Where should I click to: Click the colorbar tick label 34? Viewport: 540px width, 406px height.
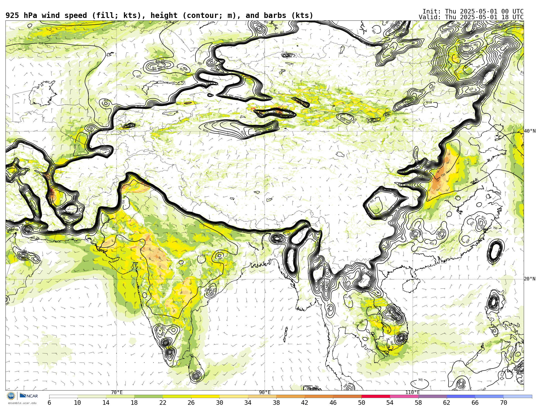[248, 403]
